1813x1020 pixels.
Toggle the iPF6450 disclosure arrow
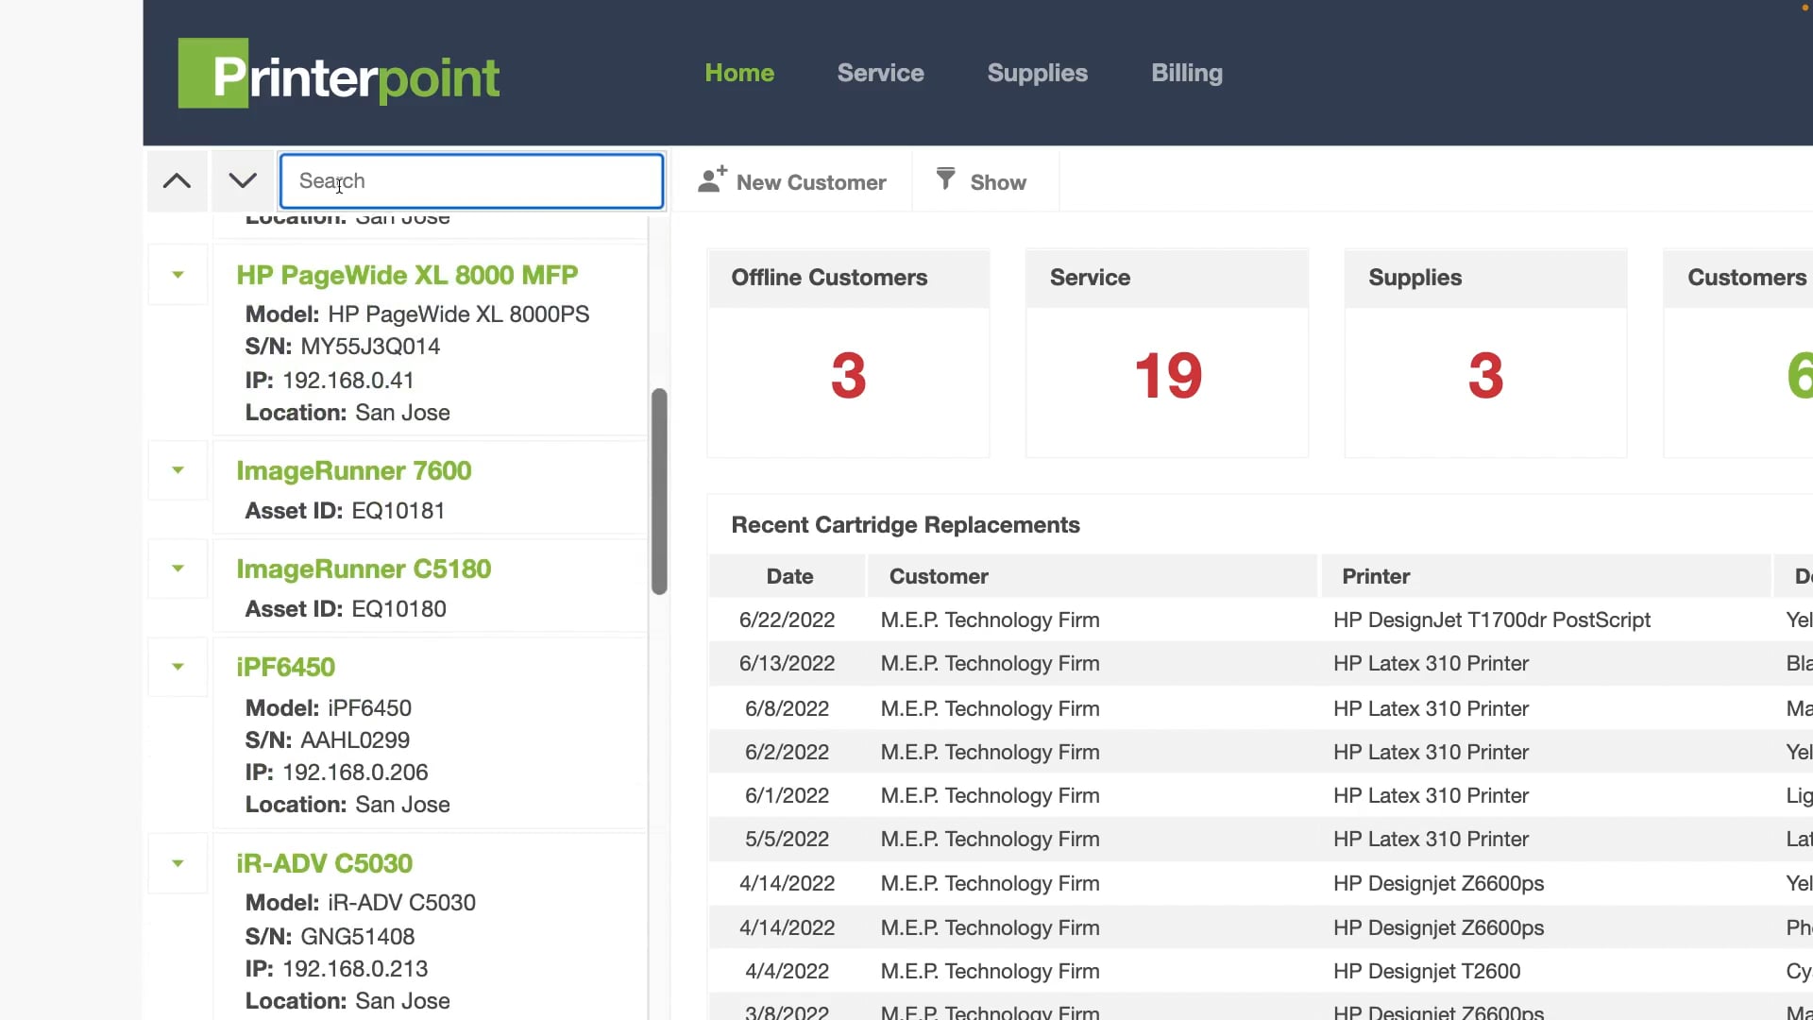[x=178, y=667]
